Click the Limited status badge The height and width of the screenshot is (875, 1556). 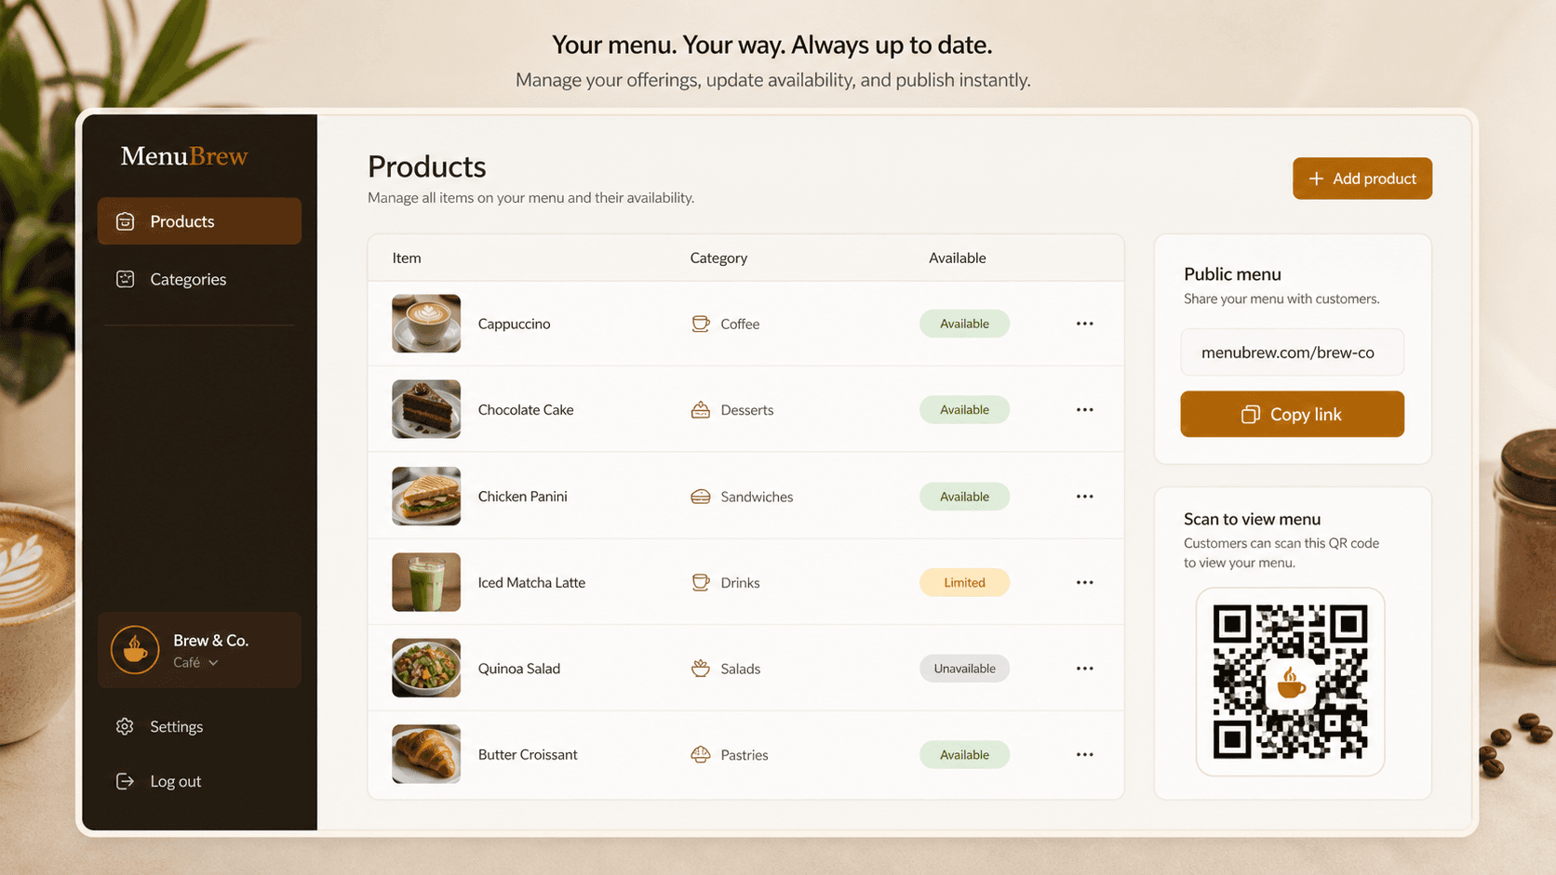pos(964,582)
